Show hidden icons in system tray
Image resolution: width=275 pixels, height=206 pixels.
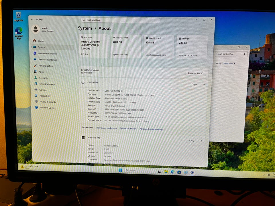(264, 175)
